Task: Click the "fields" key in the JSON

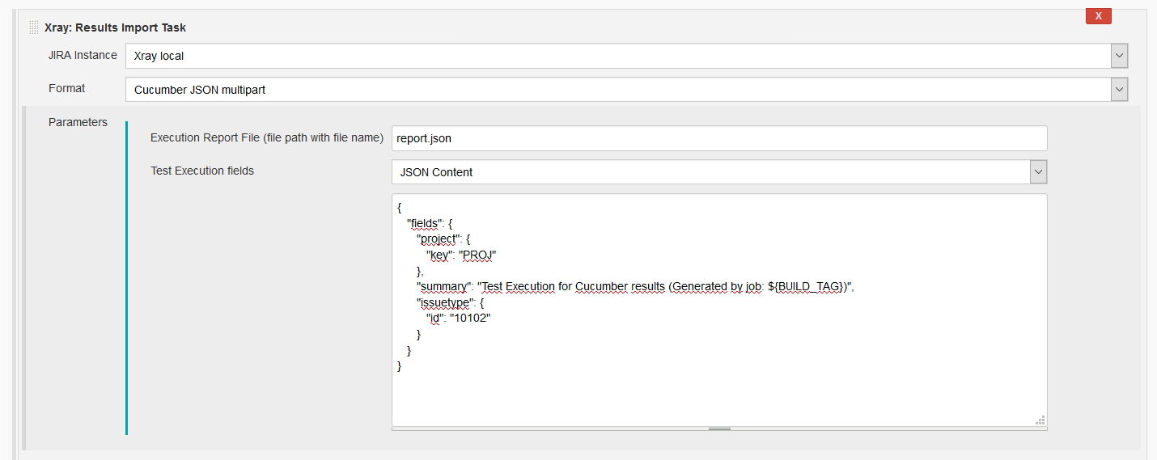Action: pyautogui.click(x=426, y=224)
